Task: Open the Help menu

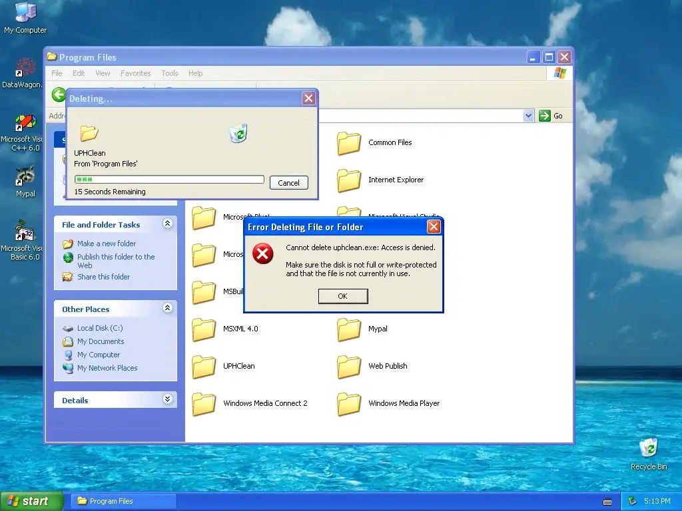Action: pyautogui.click(x=196, y=73)
